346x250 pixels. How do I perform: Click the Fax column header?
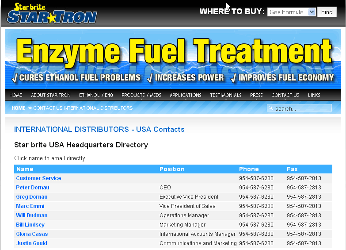click(293, 169)
